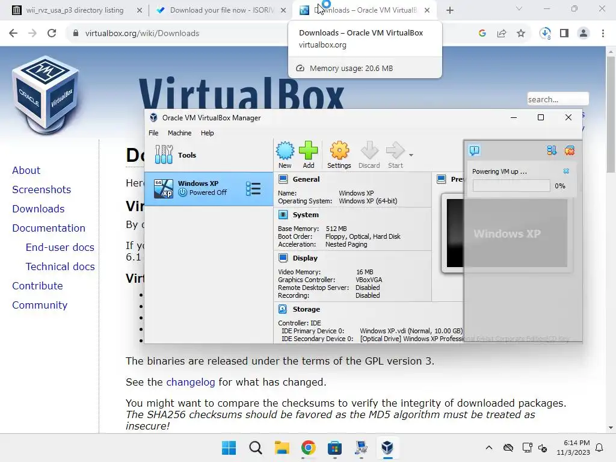Open the notifications bell in taskbar
The width and height of the screenshot is (616, 462).
600,448
